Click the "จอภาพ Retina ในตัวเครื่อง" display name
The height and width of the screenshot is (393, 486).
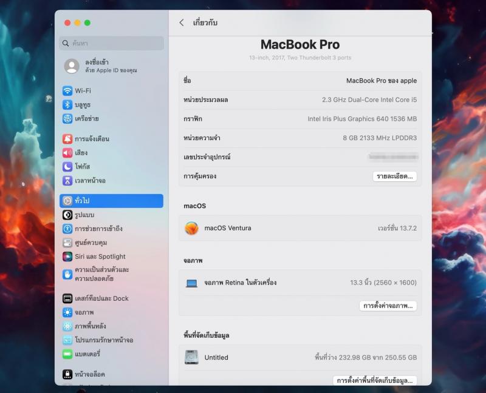point(240,283)
